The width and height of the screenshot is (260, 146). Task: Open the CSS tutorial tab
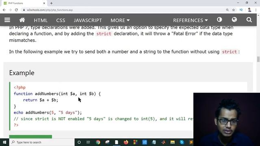[61, 20]
